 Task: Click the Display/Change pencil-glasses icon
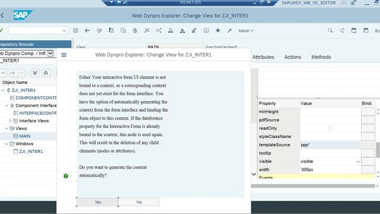tap(99, 30)
